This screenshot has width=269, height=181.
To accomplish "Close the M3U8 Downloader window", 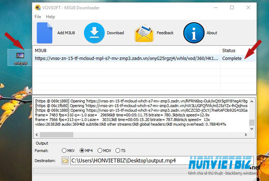I will pyautogui.click(x=248, y=8).
